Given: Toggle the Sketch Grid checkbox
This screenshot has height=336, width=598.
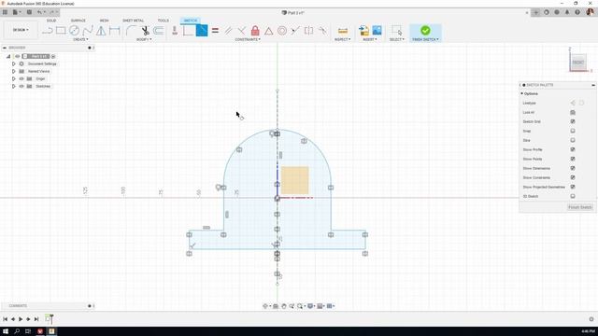Looking at the screenshot, I should [x=573, y=121].
